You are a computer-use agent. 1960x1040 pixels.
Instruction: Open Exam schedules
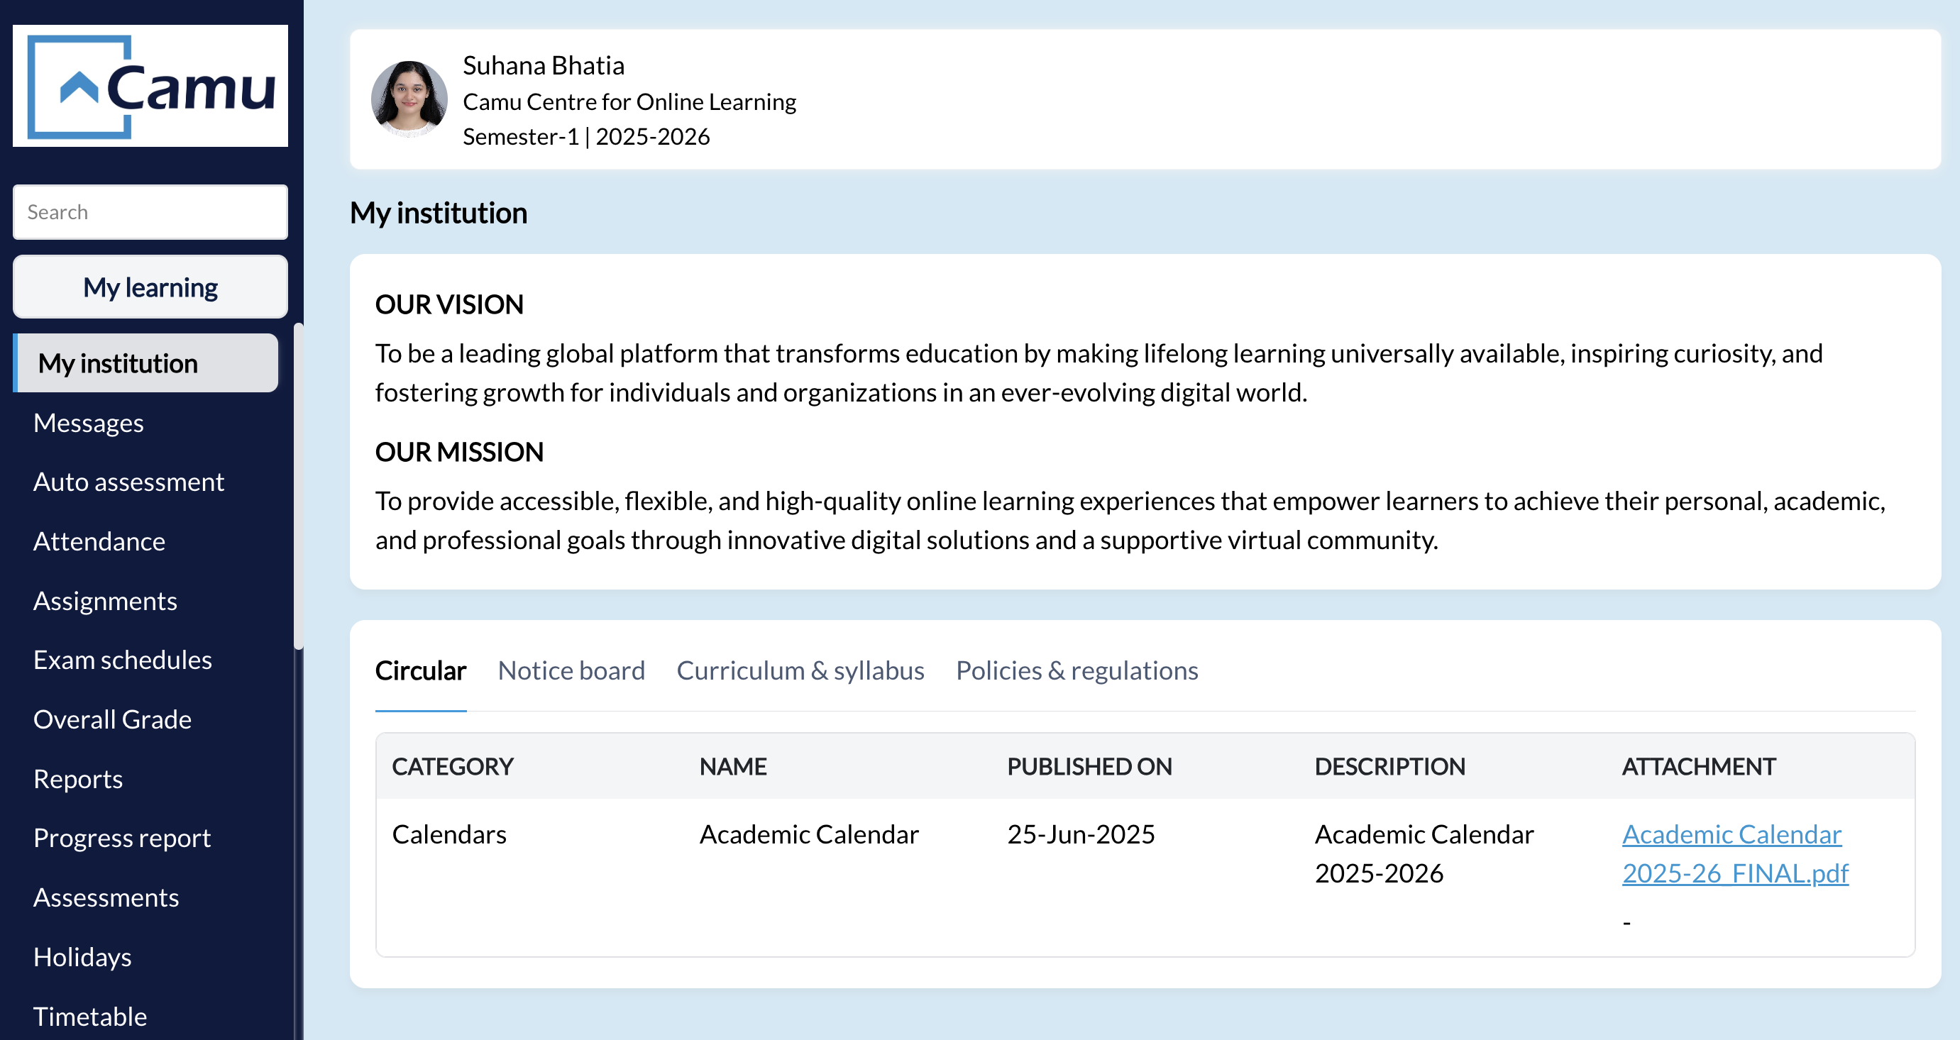[x=123, y=660]
